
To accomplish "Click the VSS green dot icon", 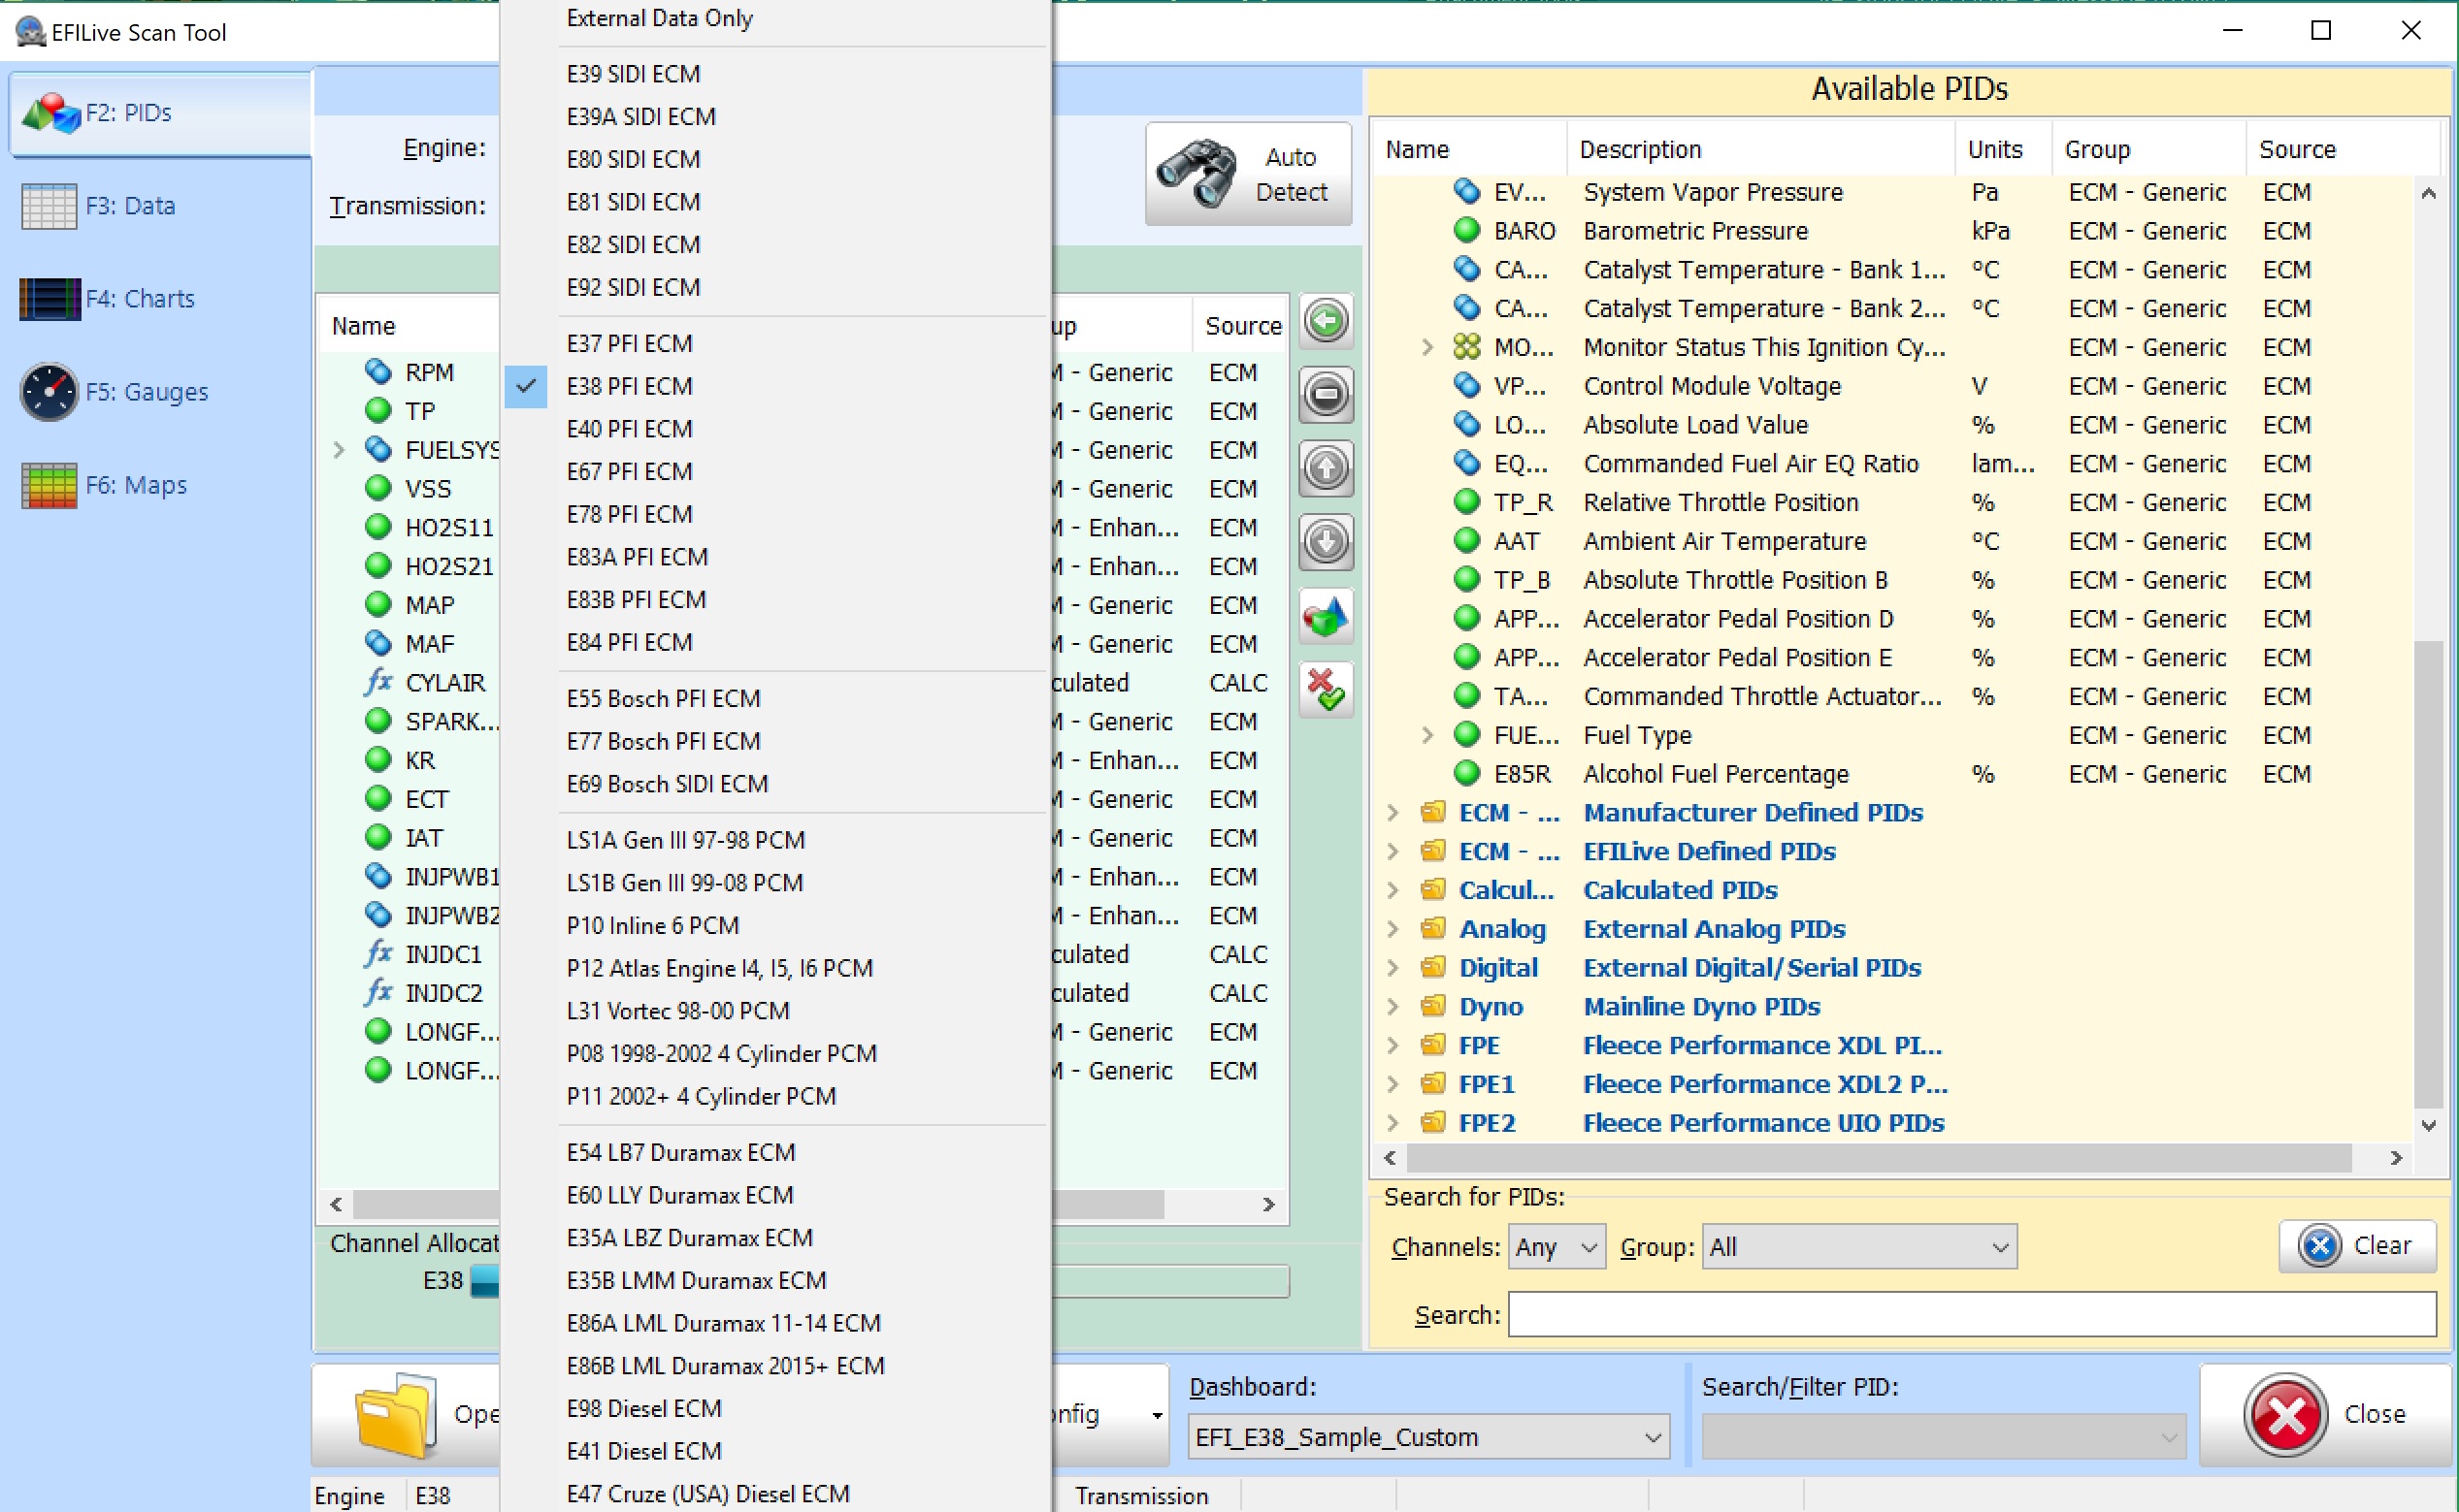I will (x=378, y=489).
